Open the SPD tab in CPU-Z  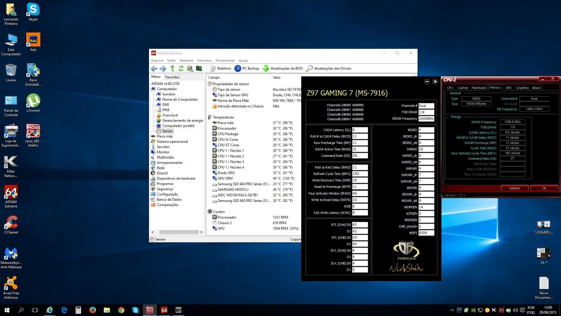[508, 88]
